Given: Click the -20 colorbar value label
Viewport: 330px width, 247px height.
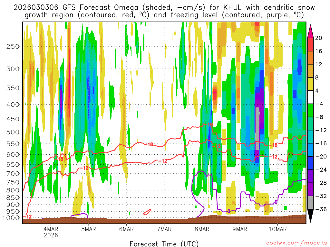Looking at the screenshot, I should click(321, 157).
